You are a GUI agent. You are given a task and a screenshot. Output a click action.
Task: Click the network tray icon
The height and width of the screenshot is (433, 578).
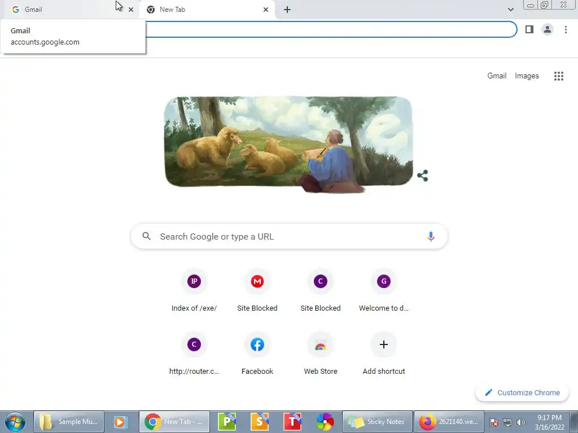tap(507, 422)
